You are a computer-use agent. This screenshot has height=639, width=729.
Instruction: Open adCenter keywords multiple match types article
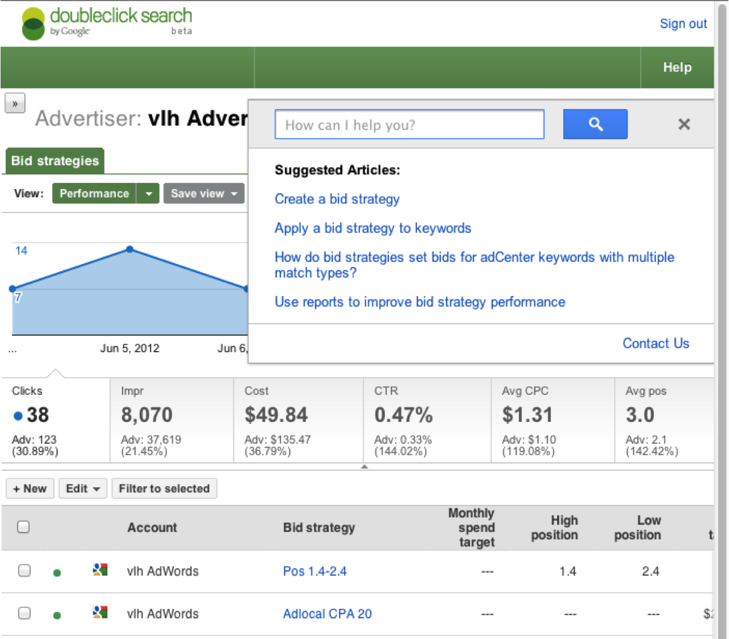pos(474,265)
